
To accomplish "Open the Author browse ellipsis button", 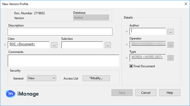I will pos(171,32).
